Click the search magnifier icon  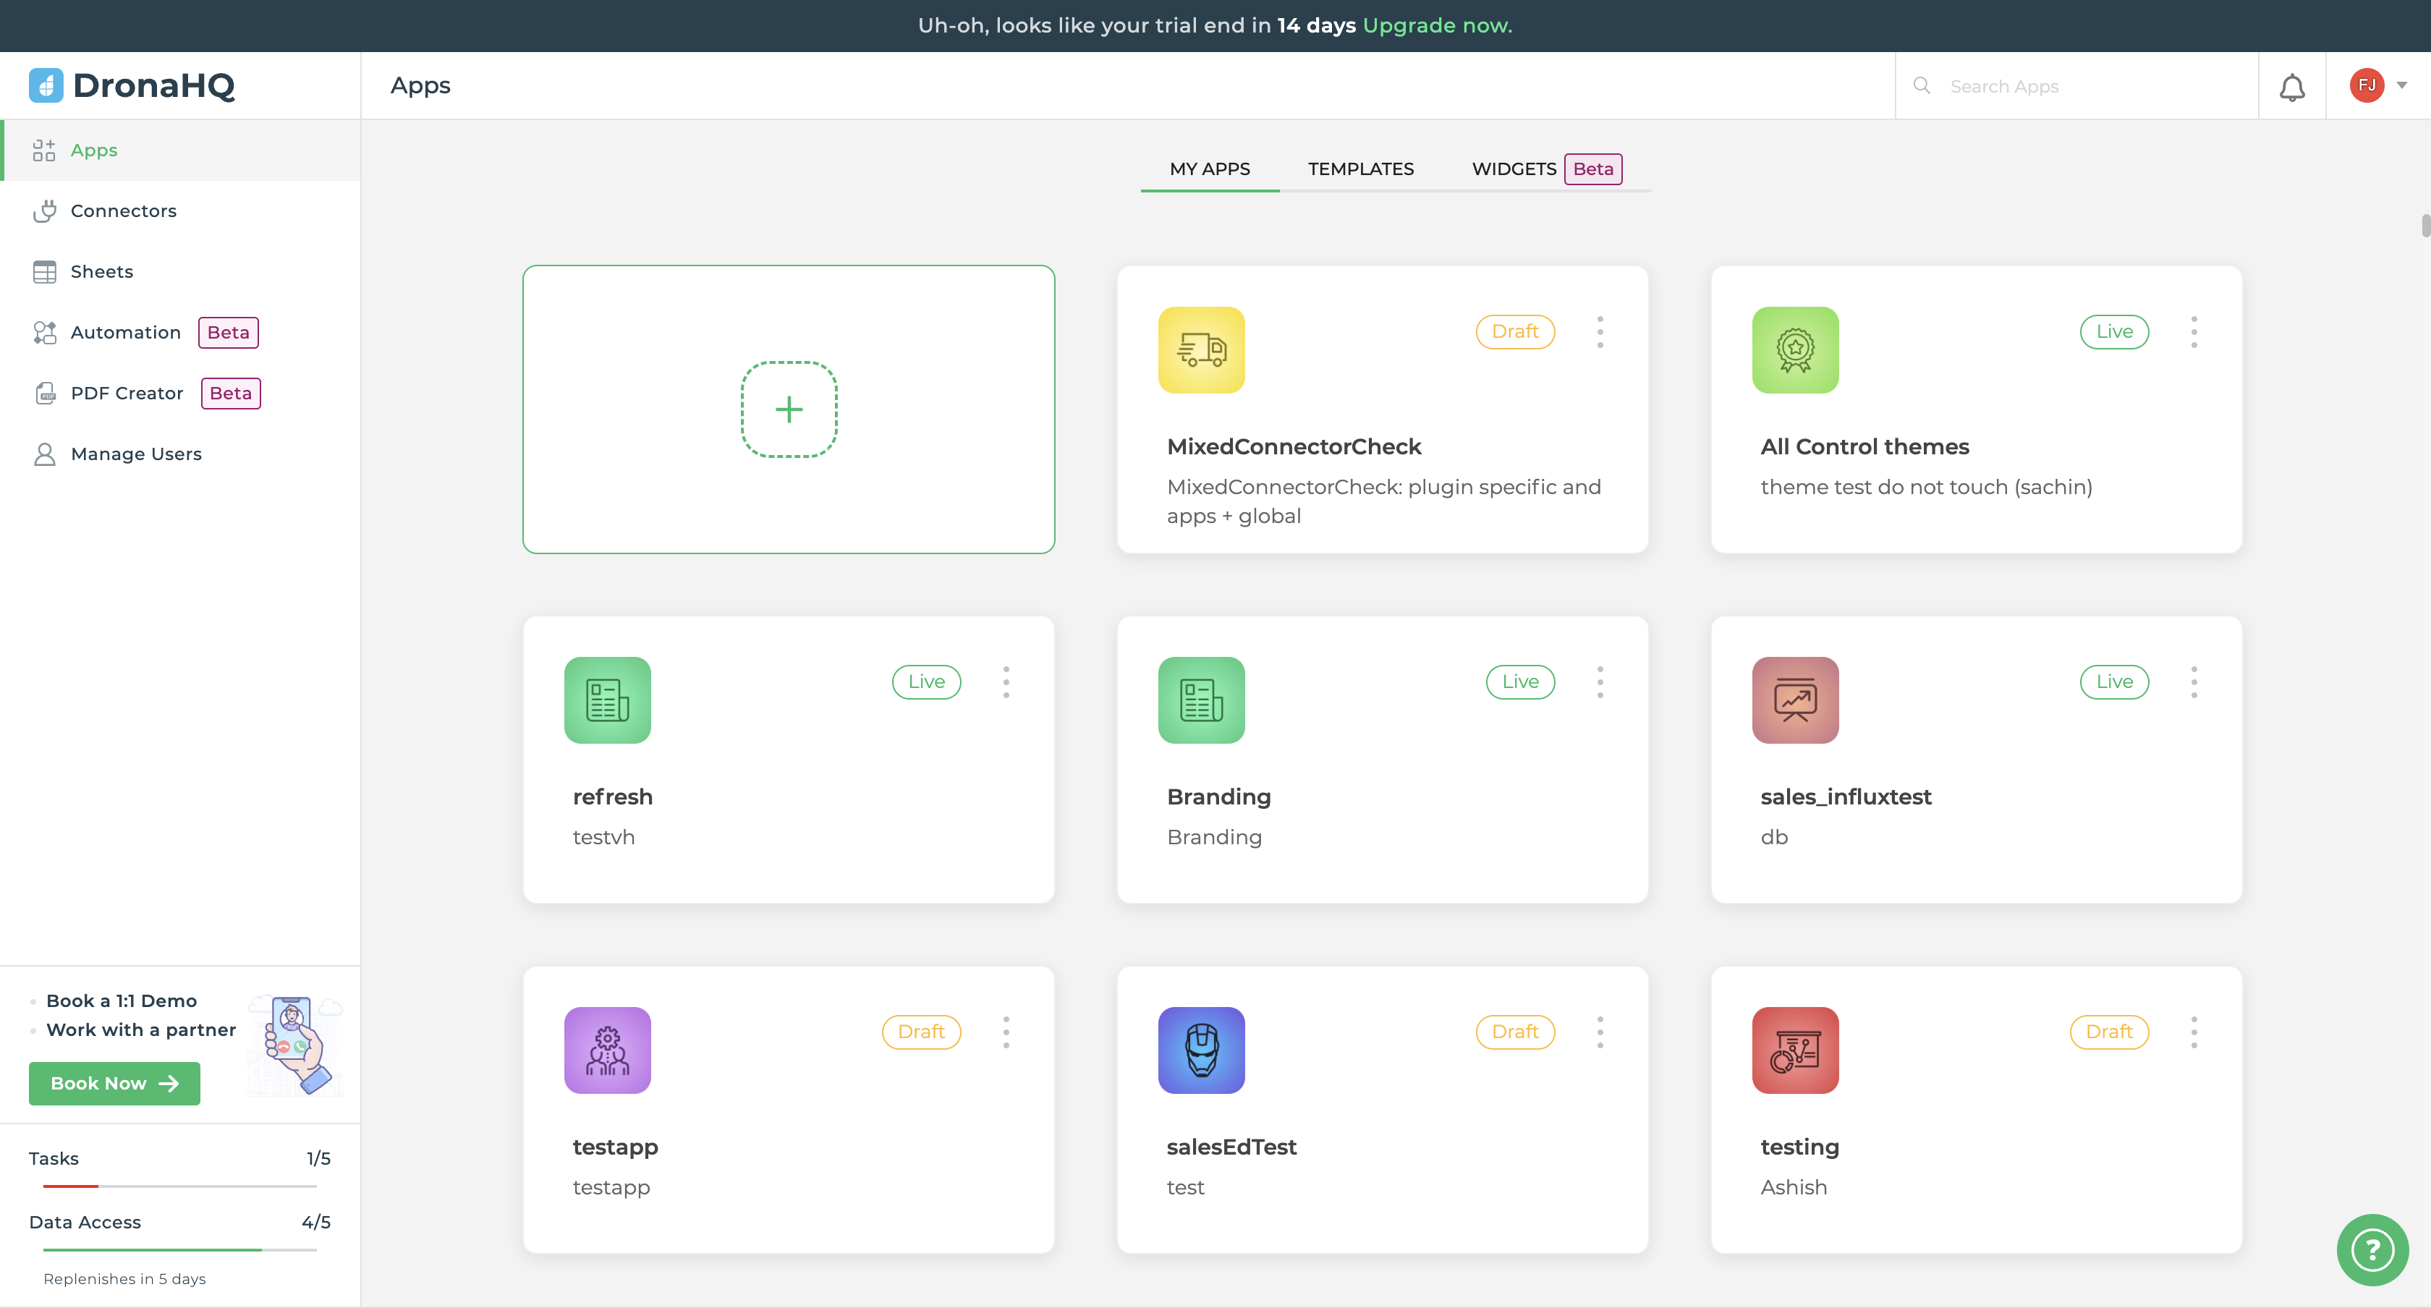coord(1922,85)
